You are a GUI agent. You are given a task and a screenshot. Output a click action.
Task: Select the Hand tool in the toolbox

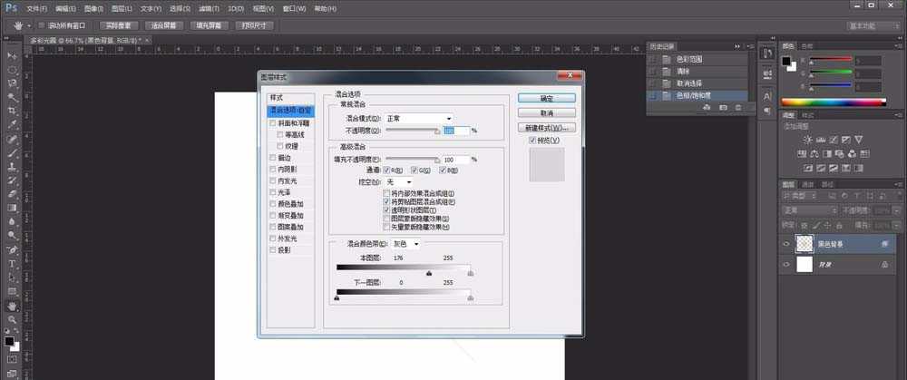coord(13,306)
